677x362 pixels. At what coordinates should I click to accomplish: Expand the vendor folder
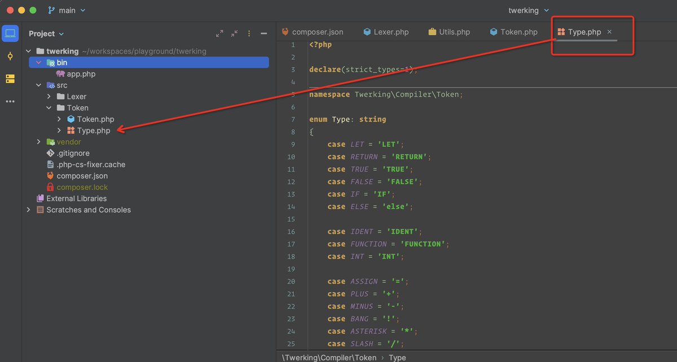point(39,142)
